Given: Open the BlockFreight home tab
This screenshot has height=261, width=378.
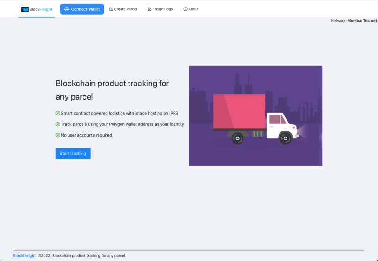Looking at the screenshot, I should pyautogui.click(x=37, y=9).
